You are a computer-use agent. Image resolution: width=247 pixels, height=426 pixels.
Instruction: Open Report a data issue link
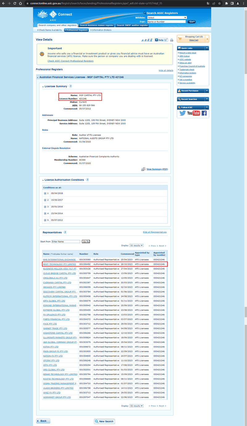pos(188,53)
